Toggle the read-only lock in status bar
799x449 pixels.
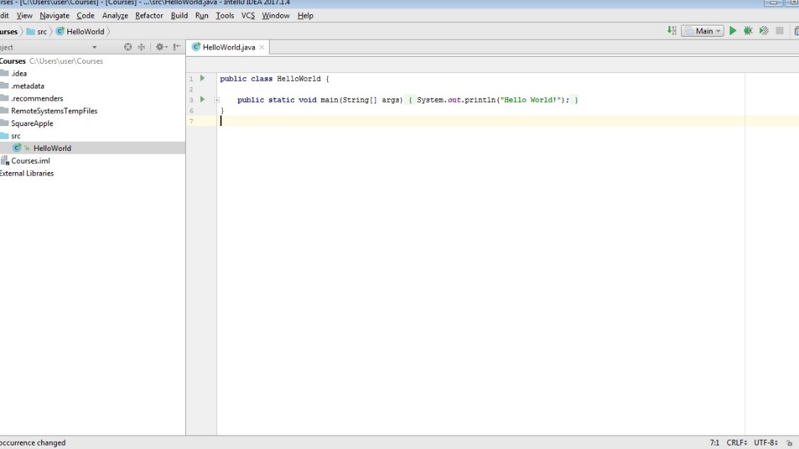pyautogui.click(x=789, y=443)
